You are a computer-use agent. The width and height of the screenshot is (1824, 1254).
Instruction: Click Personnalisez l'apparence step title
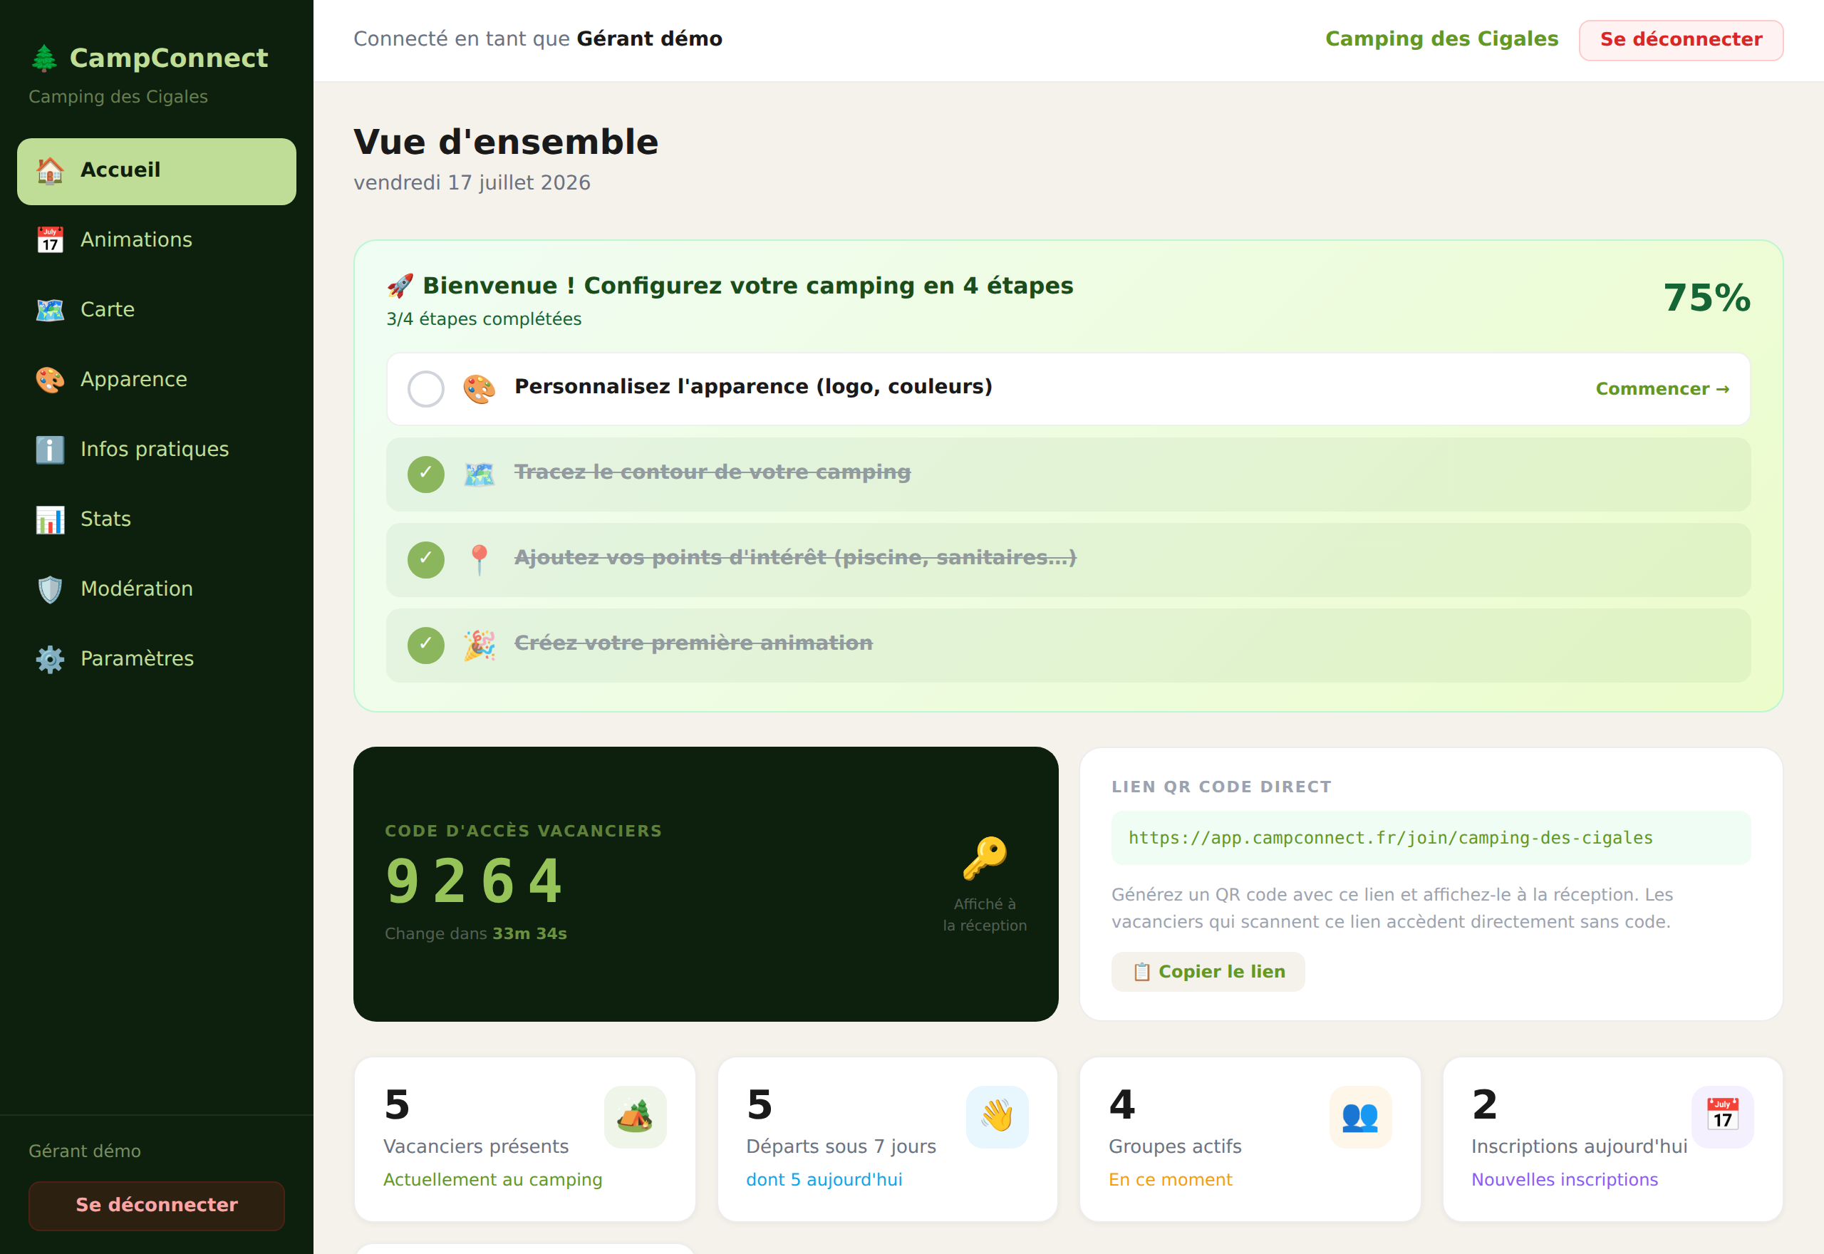click(753, 387)
